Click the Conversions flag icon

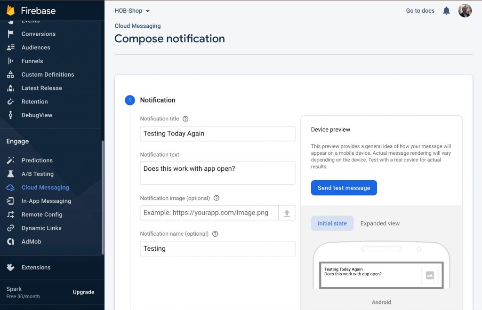[10, 34]
